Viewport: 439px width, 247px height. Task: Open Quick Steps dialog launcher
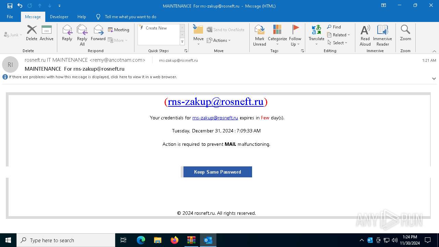pos(186,51)
